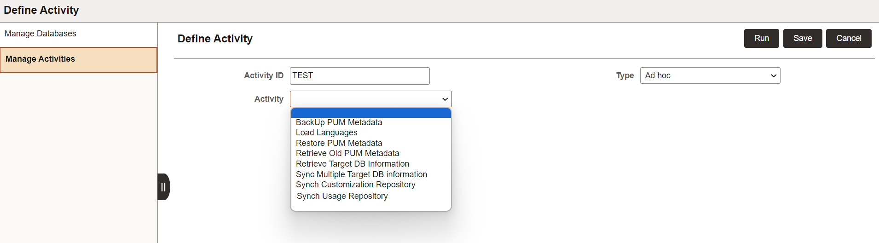Viewport: 879px width, 243px height.
Task: Switch to Manage Activities sidebar item
Action: tap(79, 60)
